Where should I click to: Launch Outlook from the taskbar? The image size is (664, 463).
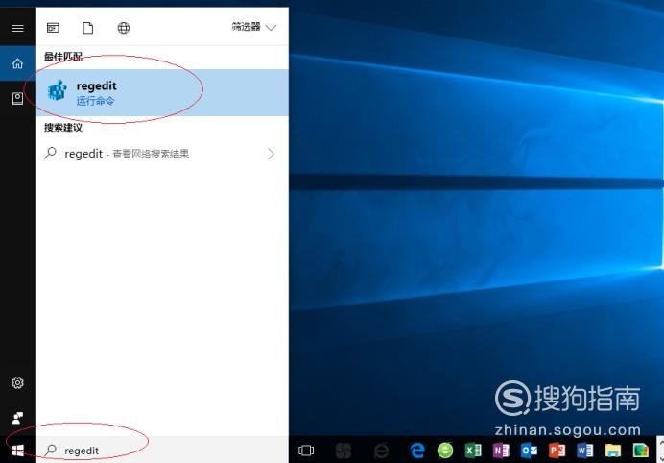(x=529, y=451)
